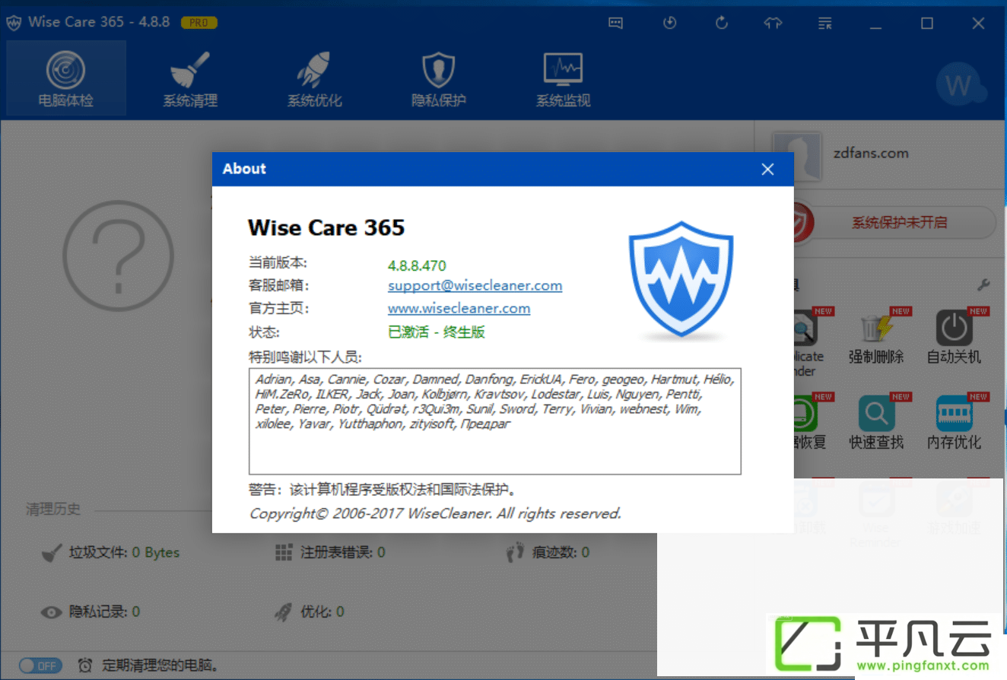1007x680 pixels.
Task: Click the Wise Care 365 shield logo
Action: point(681,280)
